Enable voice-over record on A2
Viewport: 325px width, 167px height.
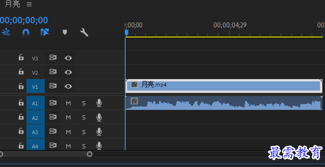99,118
